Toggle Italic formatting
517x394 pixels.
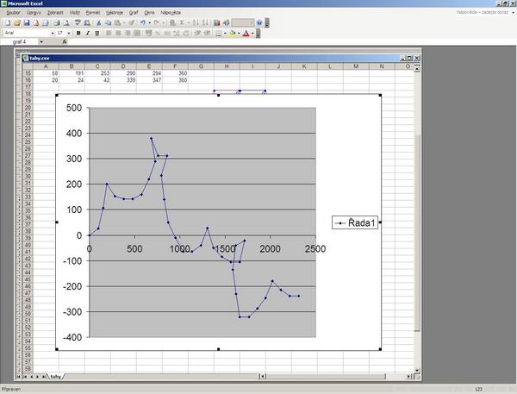[88, 33]
